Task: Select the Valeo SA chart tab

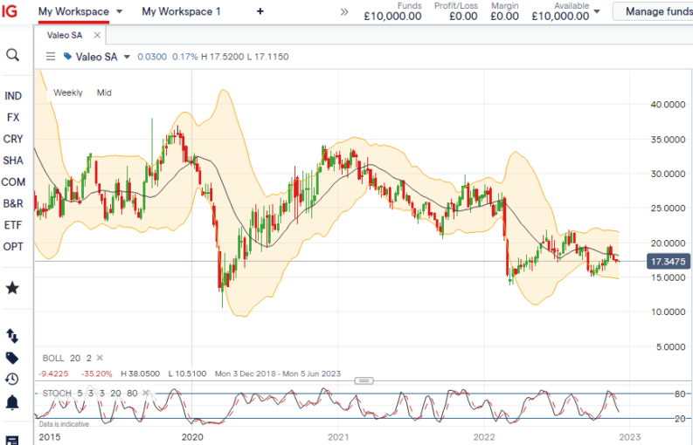Action: (x=65, y=35)
